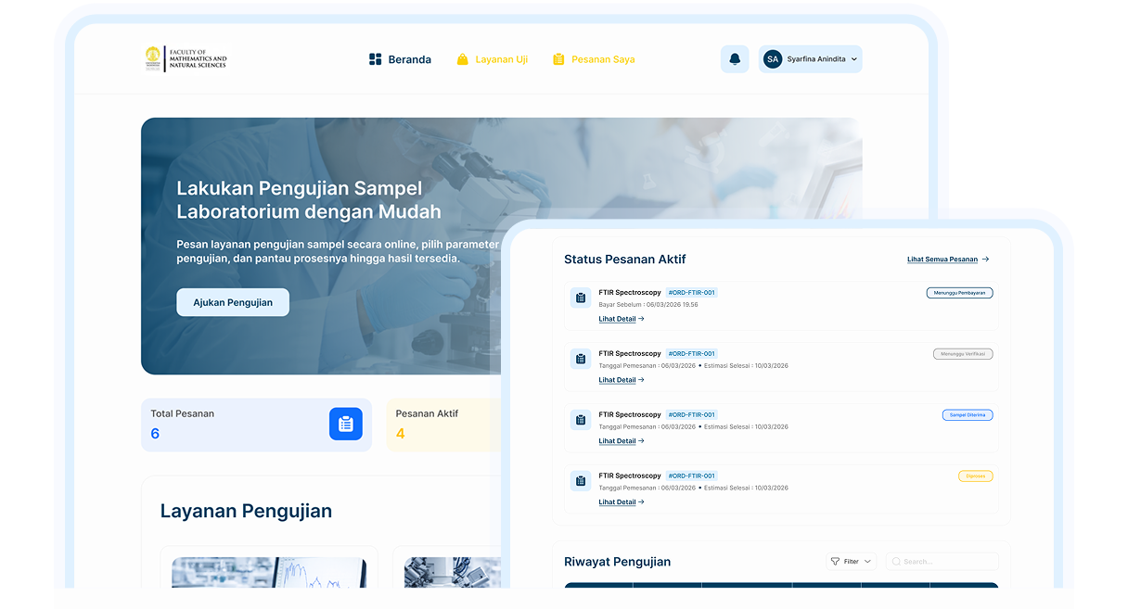Click FTIR Spectroscopy title in Menunggu Verifikasi row
Image resolution: width=1128 pixels, height=609 pixels.
[x=630, y=354]
